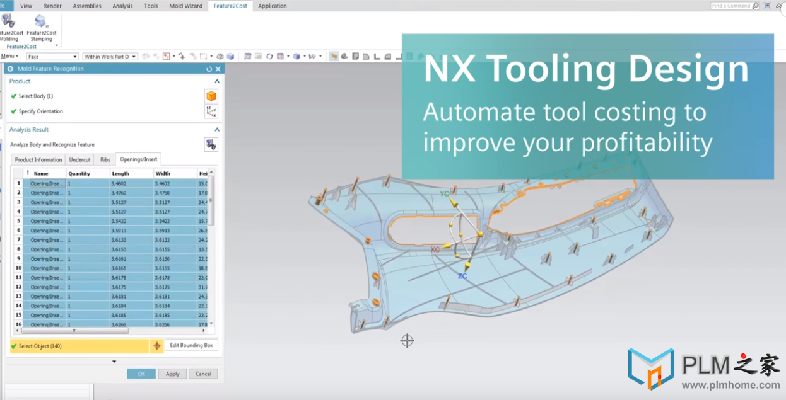Viewport: 786px width, 400px height.
Task: Click the Quantity column header
Action: [88, 173]
